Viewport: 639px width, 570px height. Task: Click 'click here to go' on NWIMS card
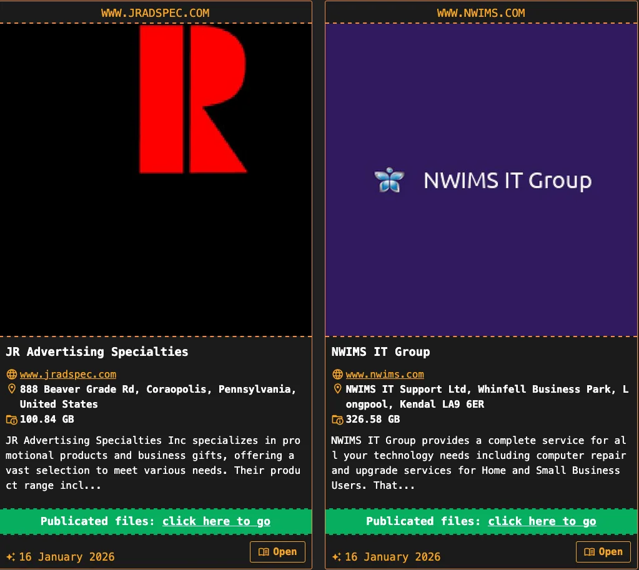[x=542, y=521]
